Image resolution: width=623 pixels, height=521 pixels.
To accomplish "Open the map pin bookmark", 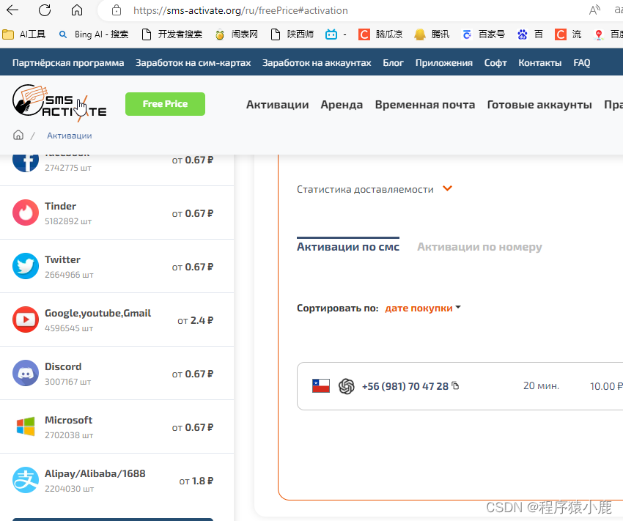I will [x=599, y=34].
